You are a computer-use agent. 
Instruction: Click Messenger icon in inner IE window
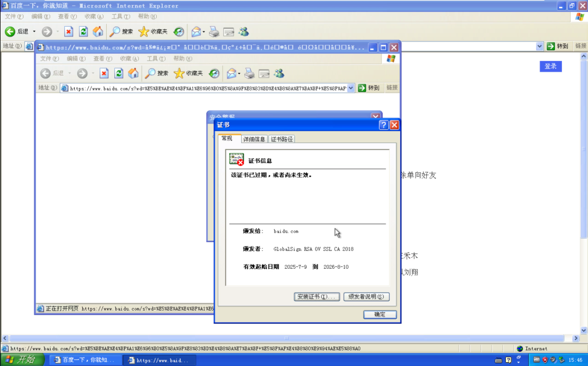pyautogui.click(x=279, y=73)
